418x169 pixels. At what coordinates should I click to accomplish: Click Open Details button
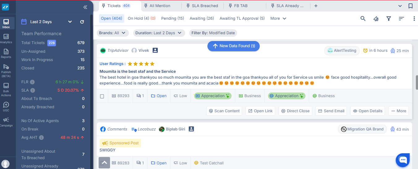click(368, 111)
